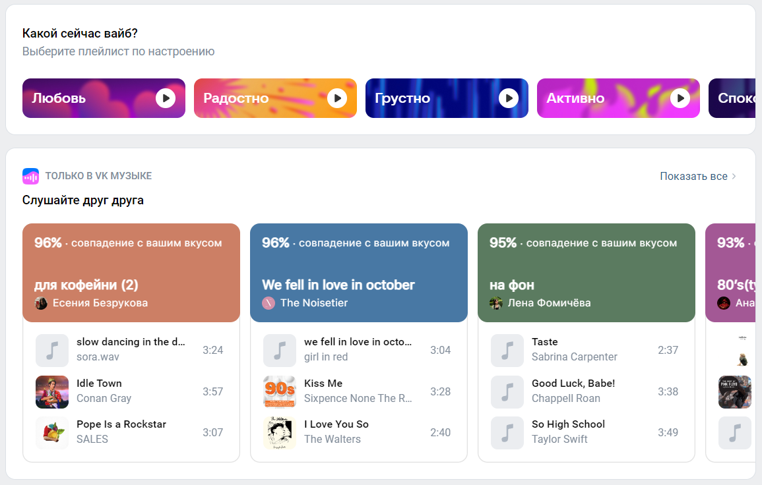Play the Любовь mood playlist

click(x=166, y=98)
